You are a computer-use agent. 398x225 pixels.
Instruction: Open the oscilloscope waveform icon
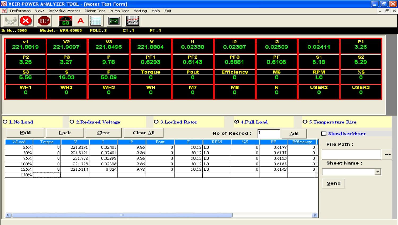point(114,21)
